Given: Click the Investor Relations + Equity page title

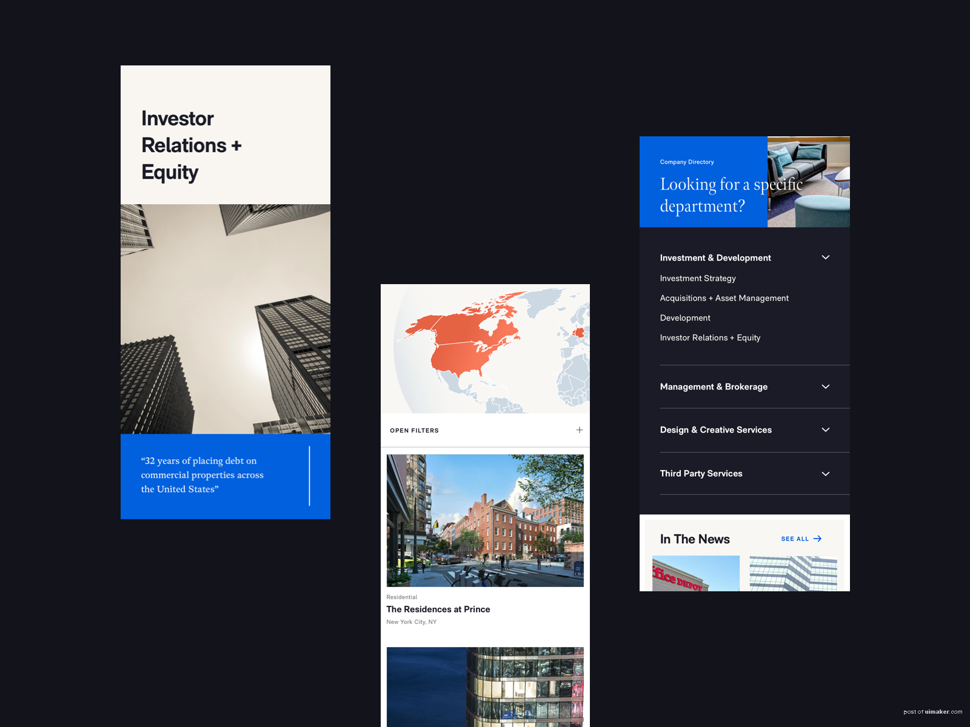Looking at the screenshot, I should pyautogui.click(x=192, y=145).
